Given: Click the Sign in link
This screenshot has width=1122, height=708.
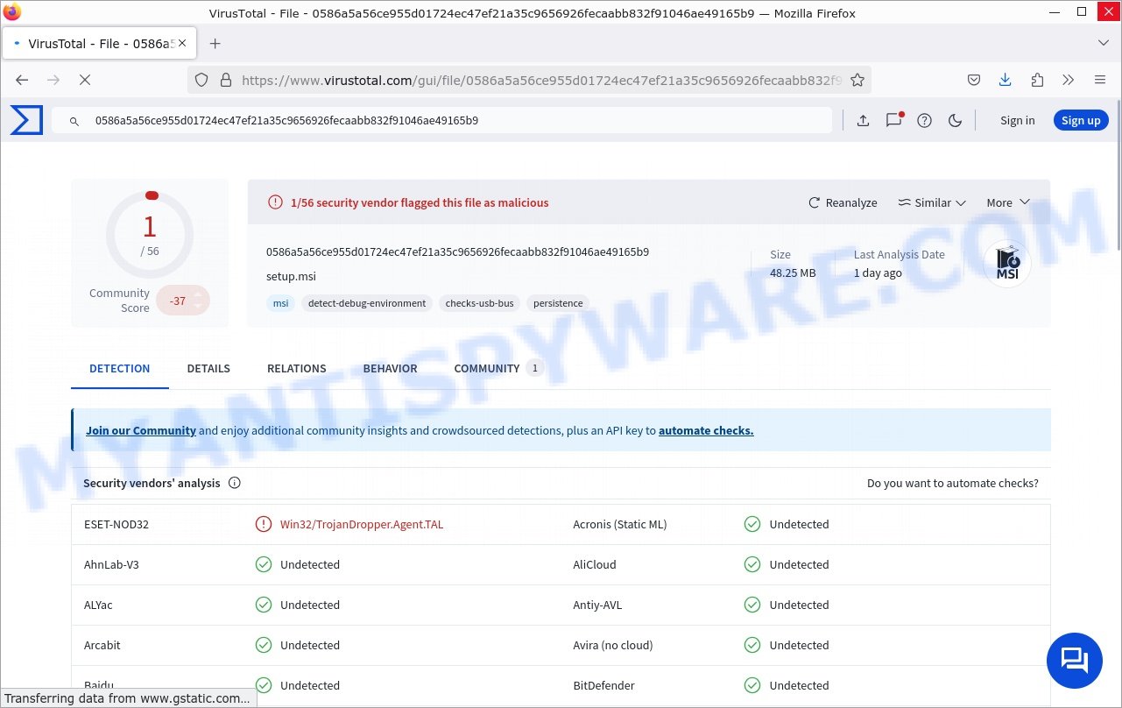Looking at the screenshot, I should (x=1017, y=121).
